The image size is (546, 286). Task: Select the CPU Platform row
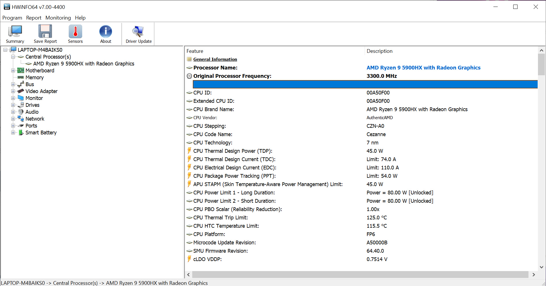(x=361, y=234)
